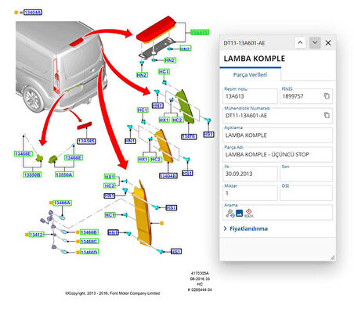Select the 13404A legend label
Image resolution: width=354 pixels, height=309 pixels.
[33, 13]
